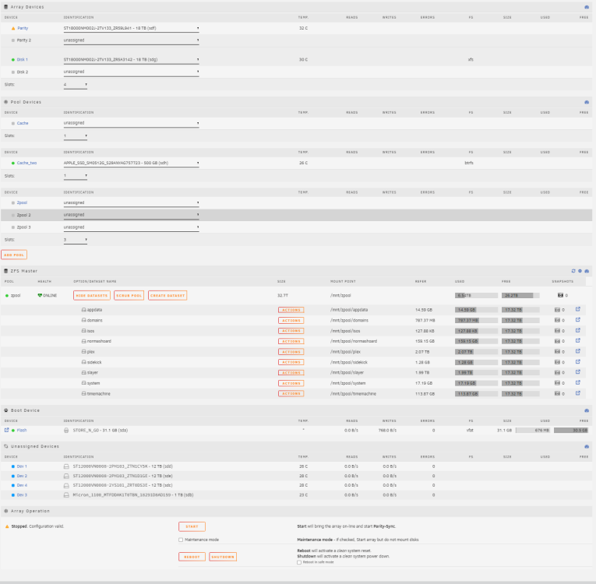Click the Shutdown button
596x584 pixels.
point(223,557)
